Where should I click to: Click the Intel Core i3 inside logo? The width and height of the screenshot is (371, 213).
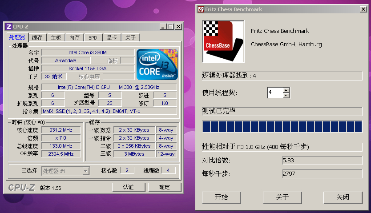157,64
